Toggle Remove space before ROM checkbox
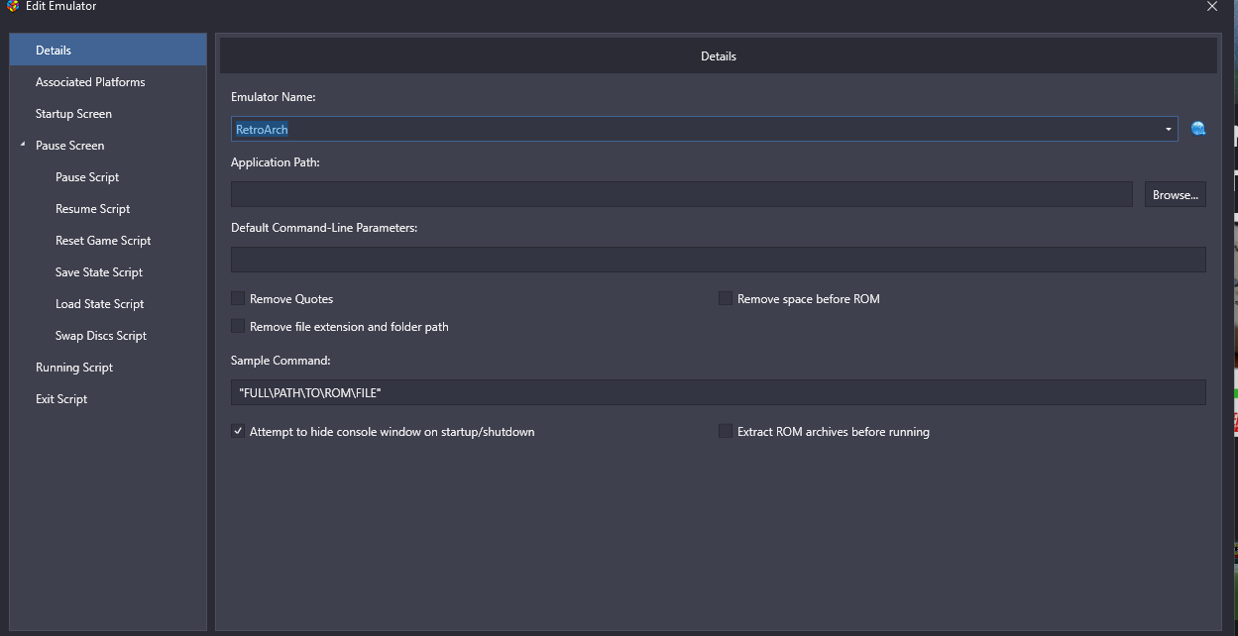This screenshot has height=636, width=1238. pos(726,298)
